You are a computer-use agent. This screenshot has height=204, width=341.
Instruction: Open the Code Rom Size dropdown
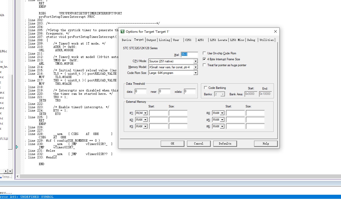196,73
